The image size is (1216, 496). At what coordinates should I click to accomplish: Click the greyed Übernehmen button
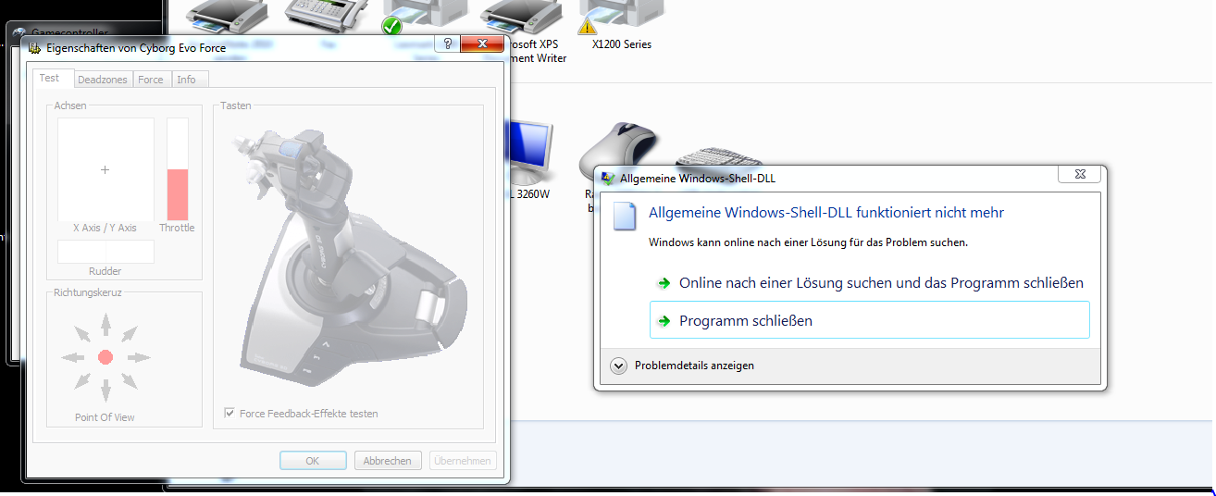pos(463,461)
